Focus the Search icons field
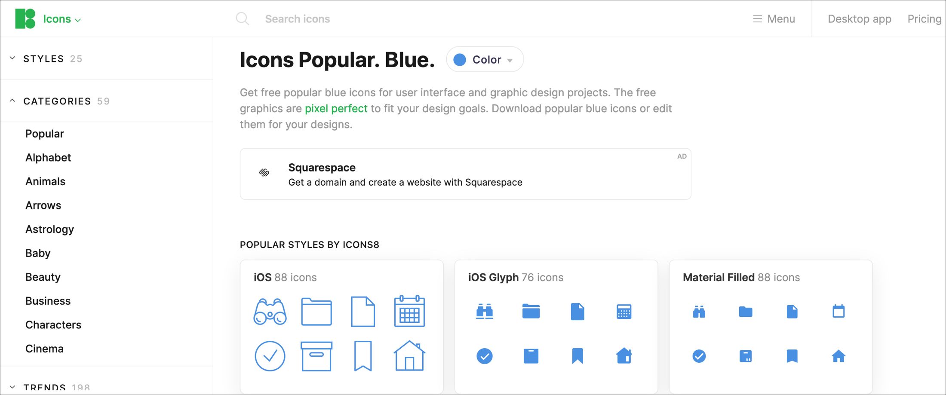Screen dimensions: 946x395 point(298,19)
